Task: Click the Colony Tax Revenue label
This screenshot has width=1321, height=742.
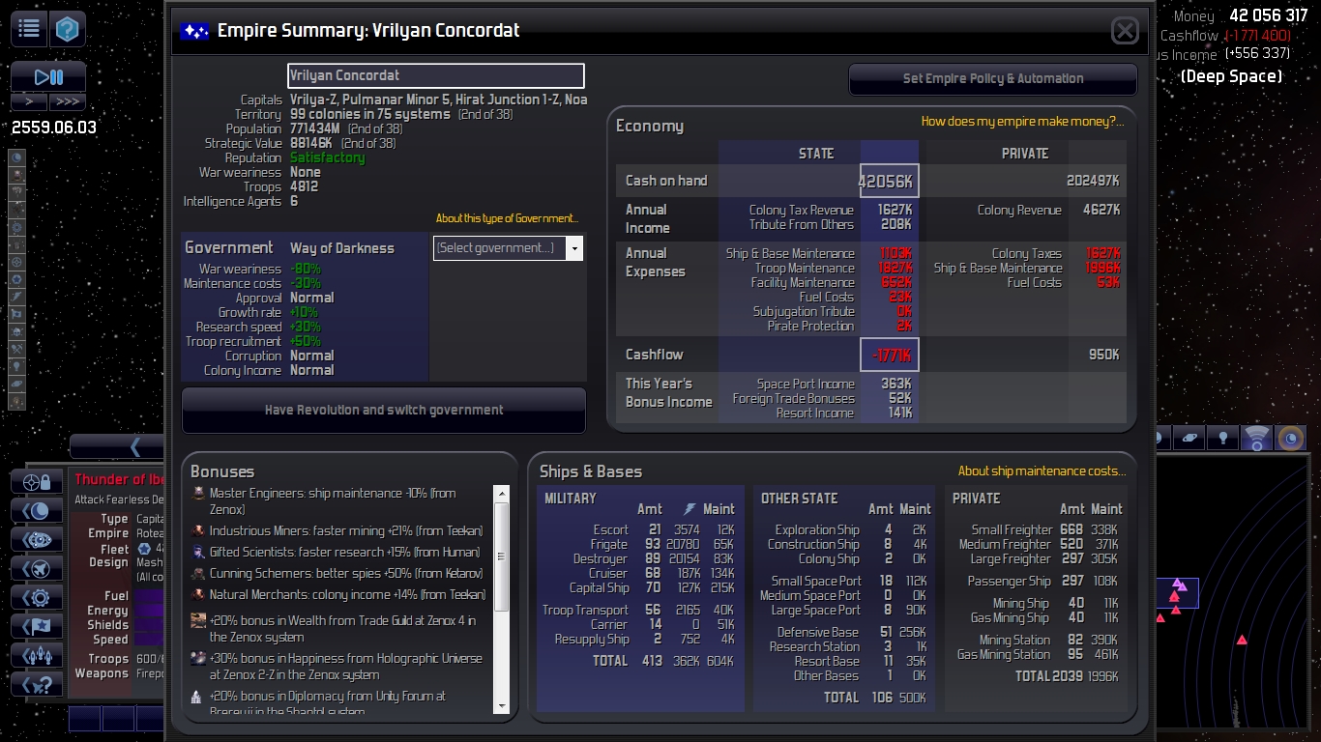Action: (x=802, y=211)
